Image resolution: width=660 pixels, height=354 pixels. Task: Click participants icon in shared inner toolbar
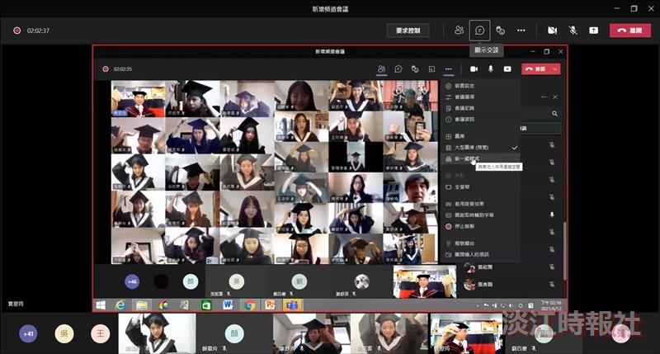[x=381, y=68]
